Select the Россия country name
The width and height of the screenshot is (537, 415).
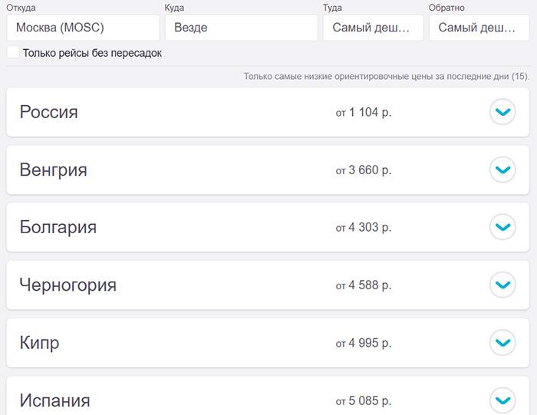(48, 112)
